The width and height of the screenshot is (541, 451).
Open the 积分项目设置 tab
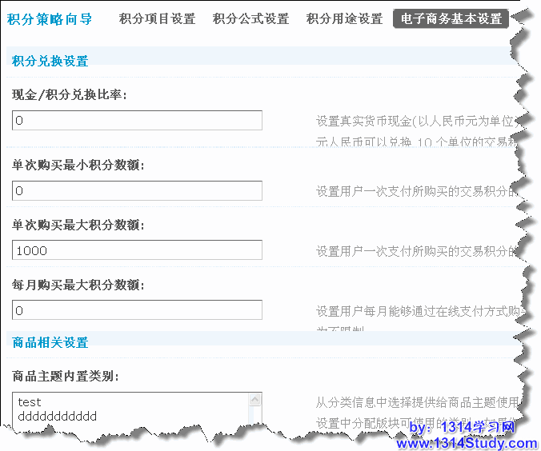(x=157, y=19)
